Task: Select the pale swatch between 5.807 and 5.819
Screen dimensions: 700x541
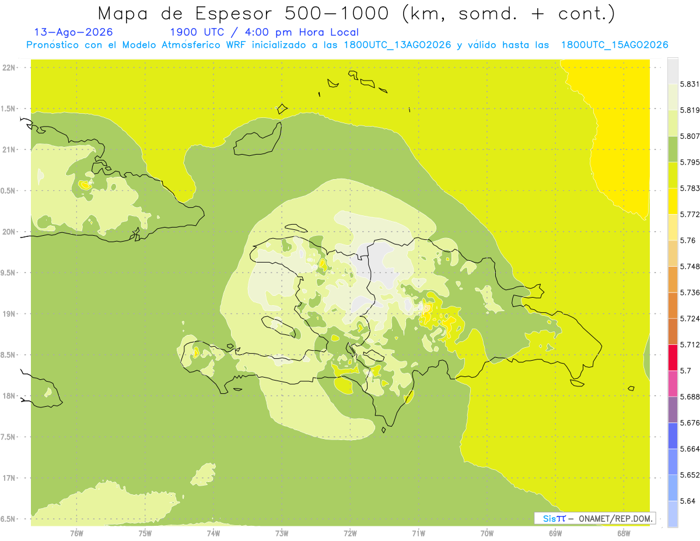Action: coord(673,123)
